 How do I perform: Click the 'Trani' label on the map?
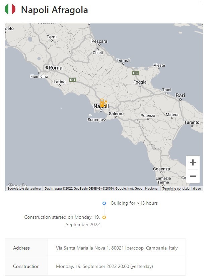point(166,90)
